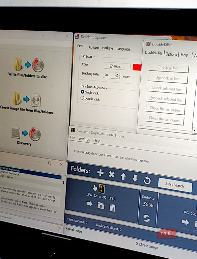Maximize the lower-left text window
This screenshot has height=259, width=197.
(x=50, y=163)
